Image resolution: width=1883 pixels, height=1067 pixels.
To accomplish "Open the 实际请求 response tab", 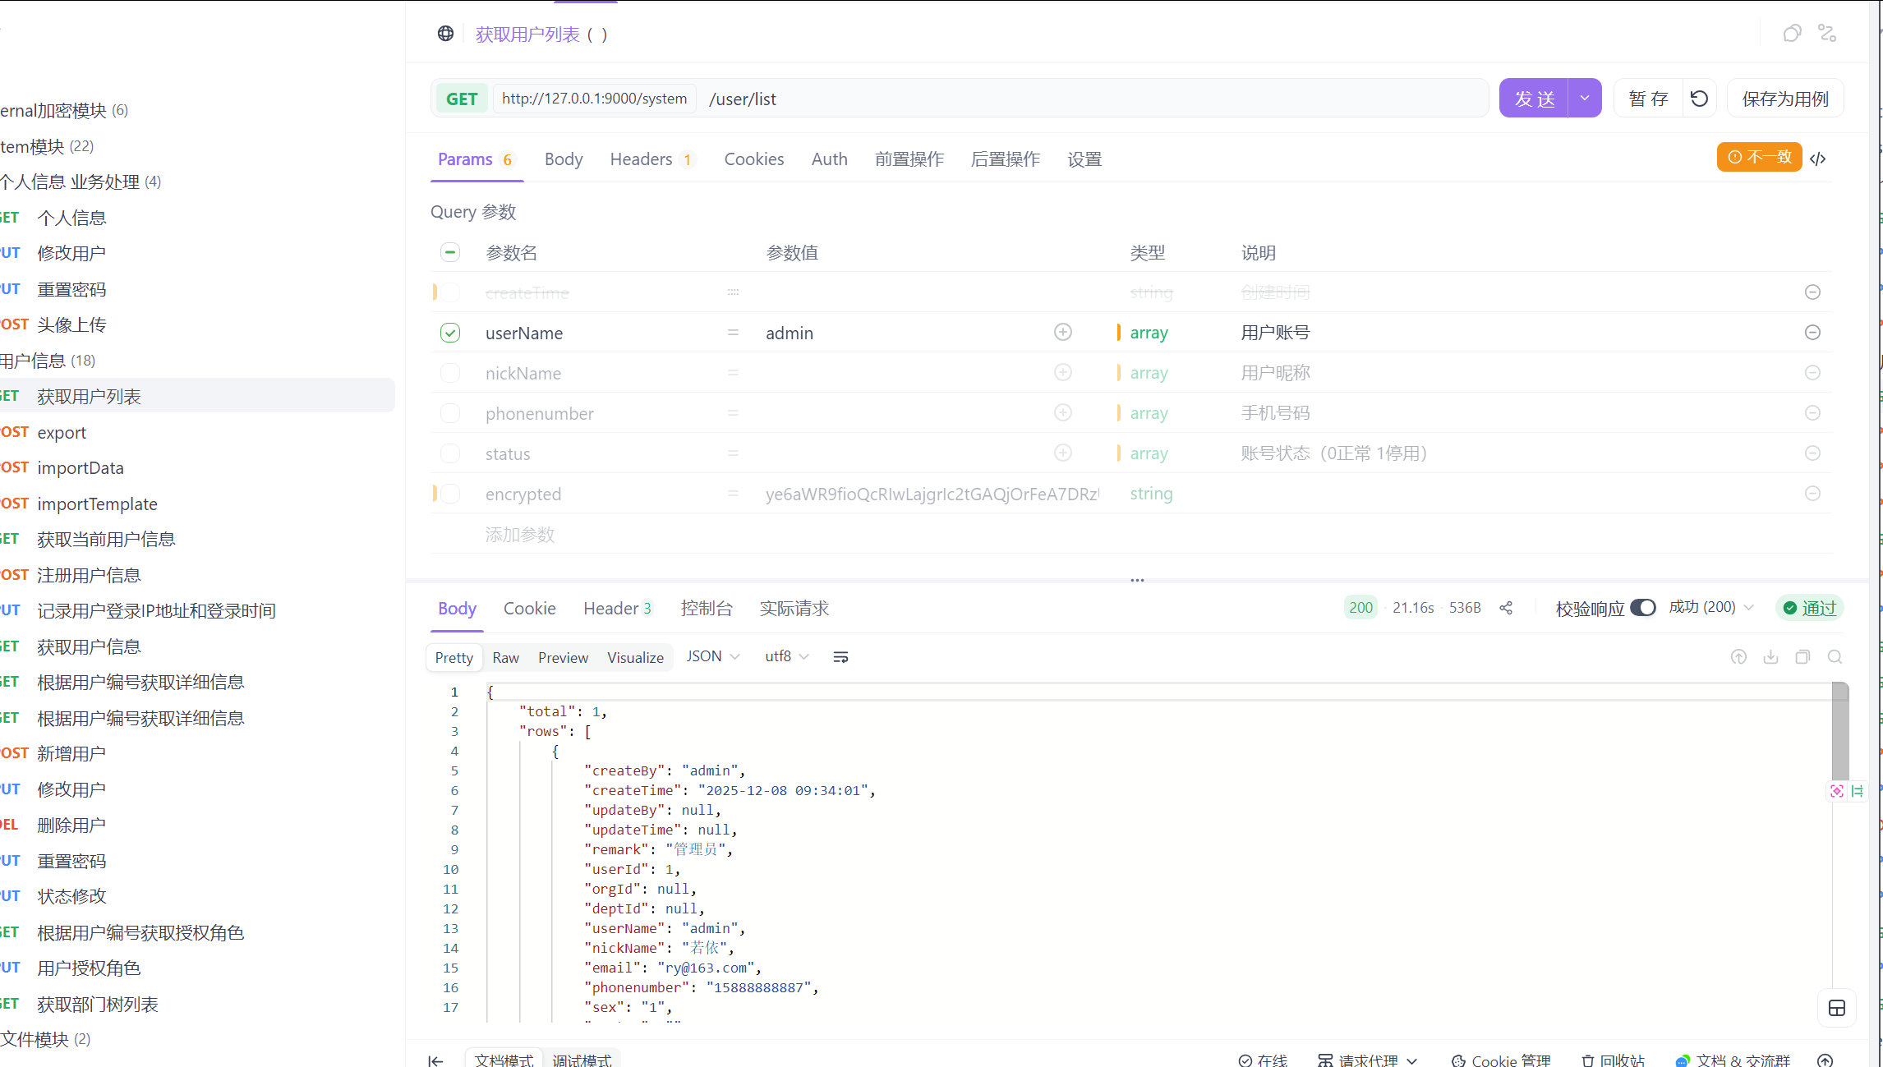I will 794,609.
